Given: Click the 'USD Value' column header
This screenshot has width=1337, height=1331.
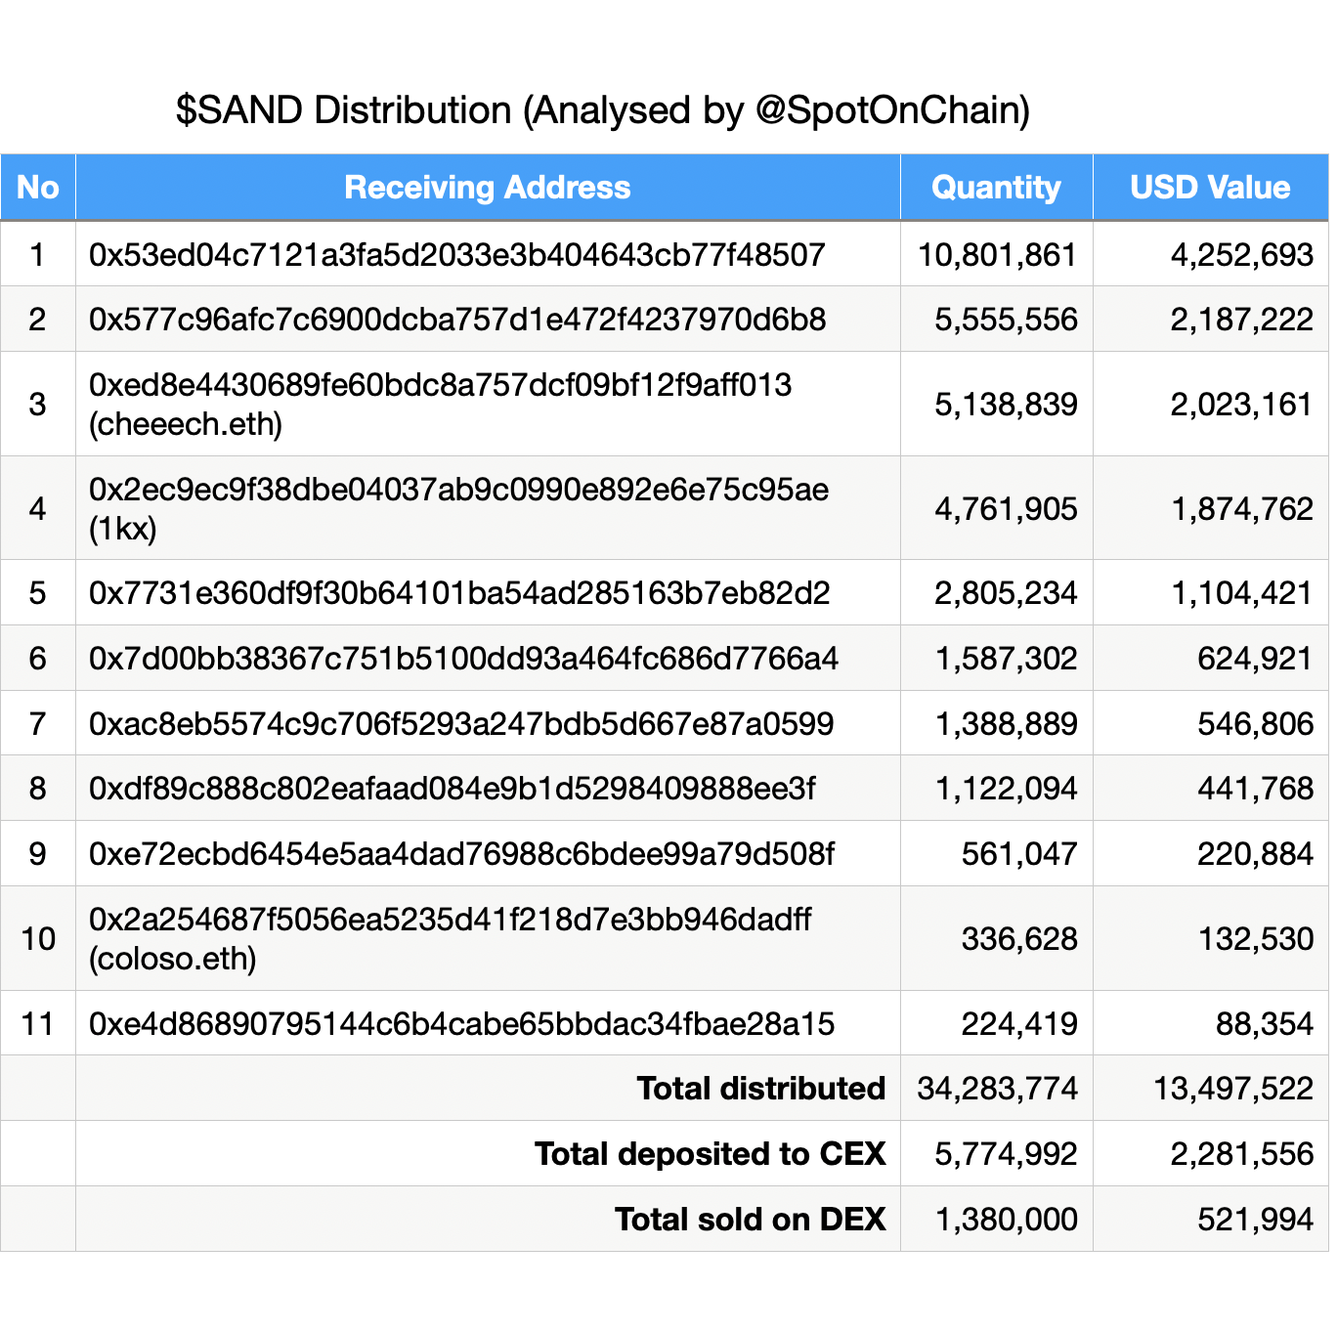Looking at the screenshot, I should coord(1210,187).
